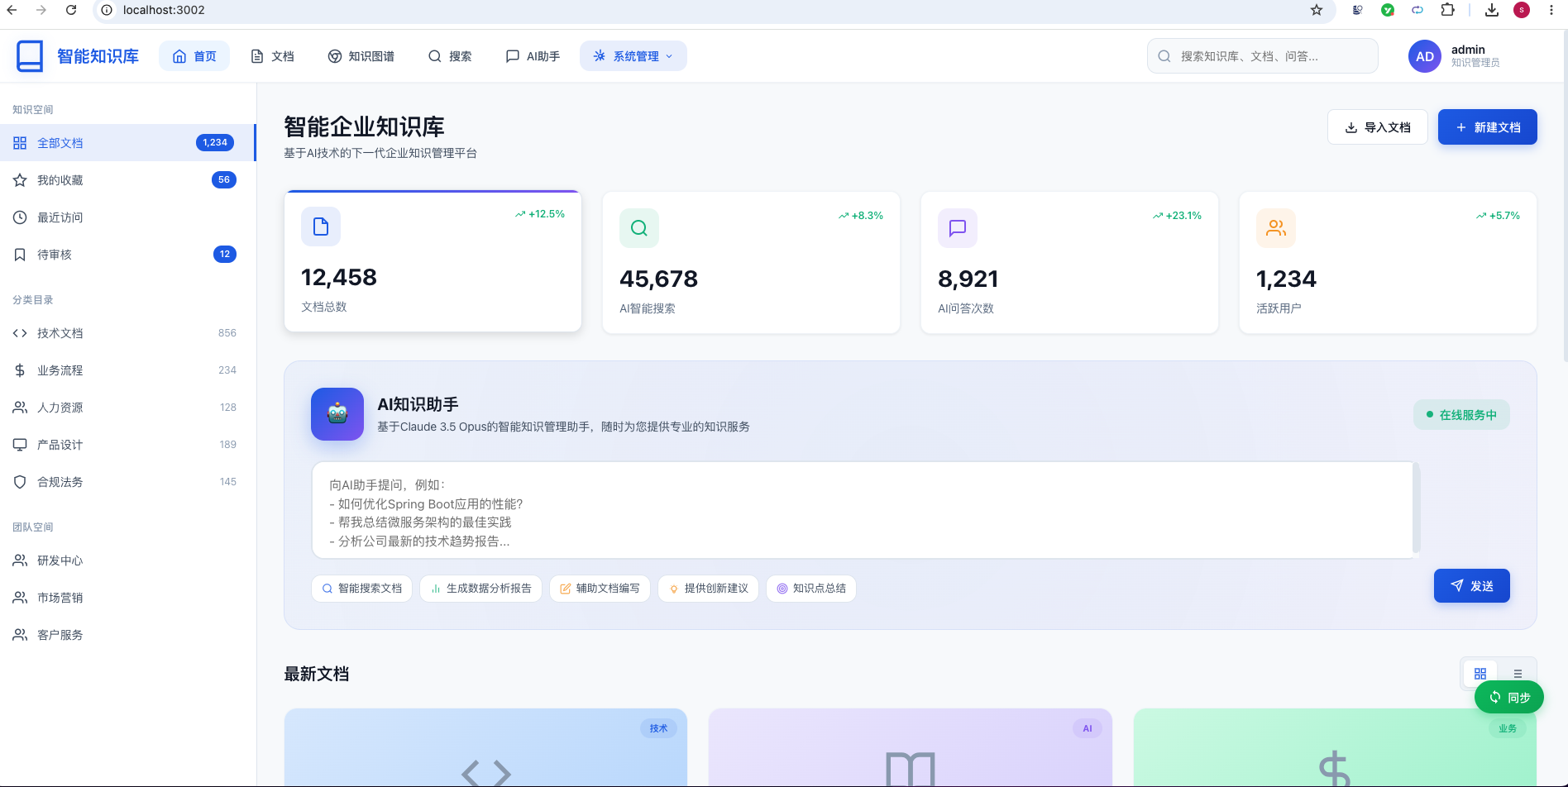Switch to list view layout
This screenshot has width=1568, height=787.
click(x=1518, y=674)
